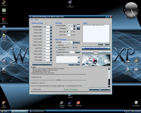Click the button next to Timedemo dropdown
Image resolution: width=141 pixels, height=113 pixels.
coord(77,42)
